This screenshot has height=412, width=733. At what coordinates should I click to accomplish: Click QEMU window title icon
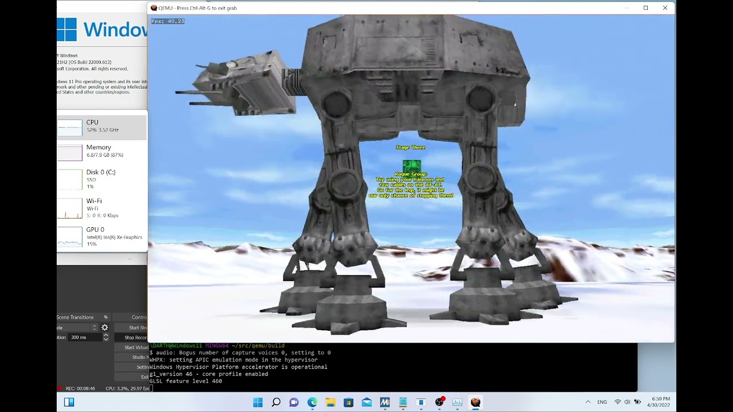coord(153,8)
